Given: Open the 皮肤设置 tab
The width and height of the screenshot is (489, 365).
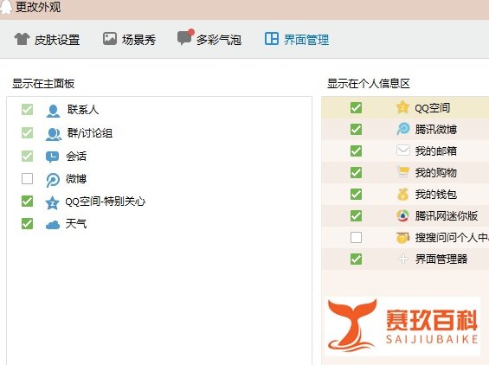Looking at the screenshot, I should pos(47,40).
